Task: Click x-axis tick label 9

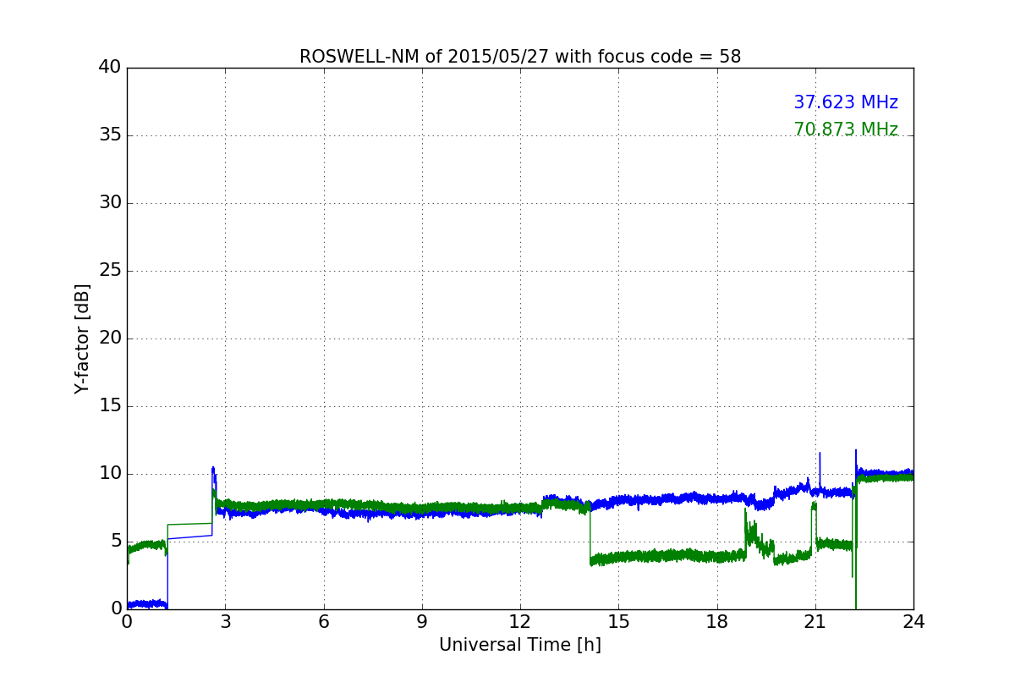Action: coord(422,622)
